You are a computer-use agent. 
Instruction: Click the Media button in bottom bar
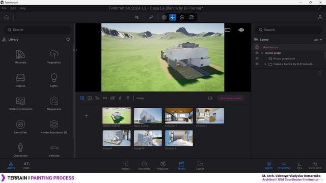click(x=181, y=166)
